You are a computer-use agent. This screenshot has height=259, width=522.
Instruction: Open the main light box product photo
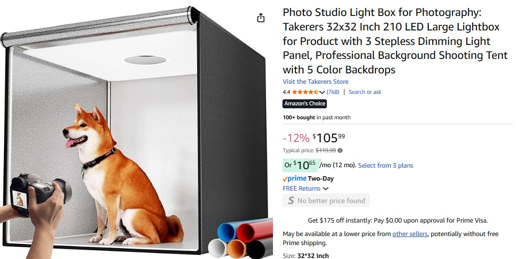(135, 135)
